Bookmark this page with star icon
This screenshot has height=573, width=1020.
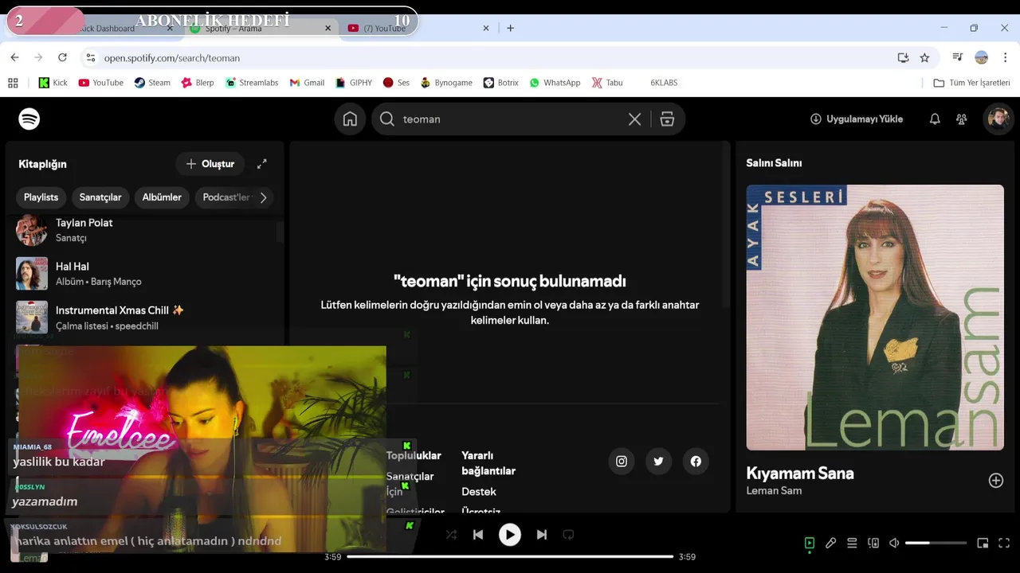pyautogui.click(x=924, y=57)
